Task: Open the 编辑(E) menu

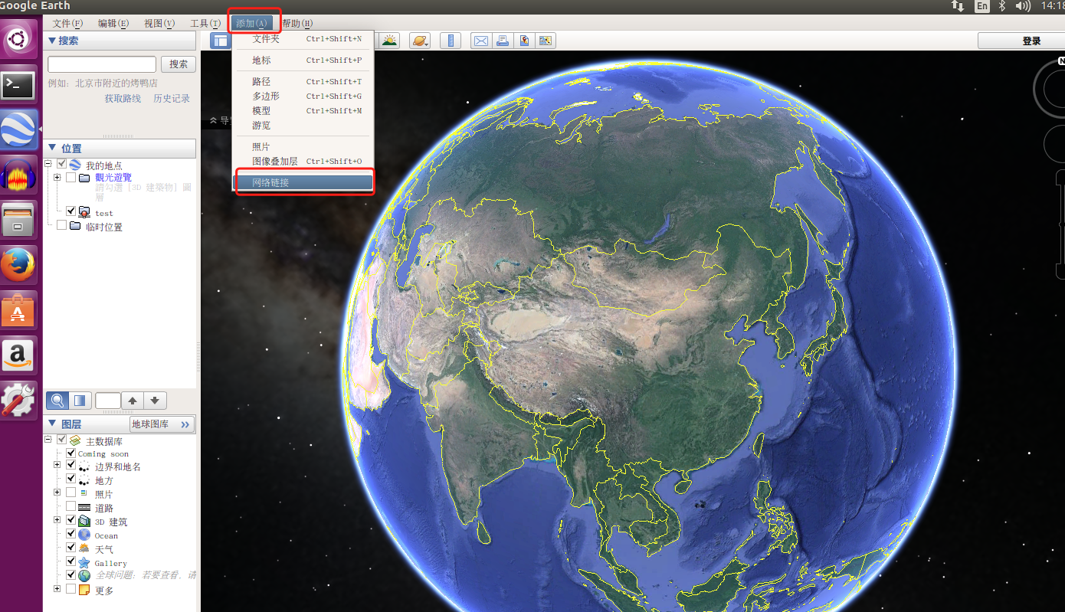Action: point(113,23)
